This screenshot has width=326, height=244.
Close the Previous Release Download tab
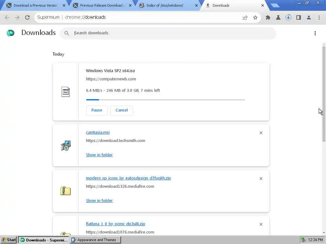coord(130,6)
